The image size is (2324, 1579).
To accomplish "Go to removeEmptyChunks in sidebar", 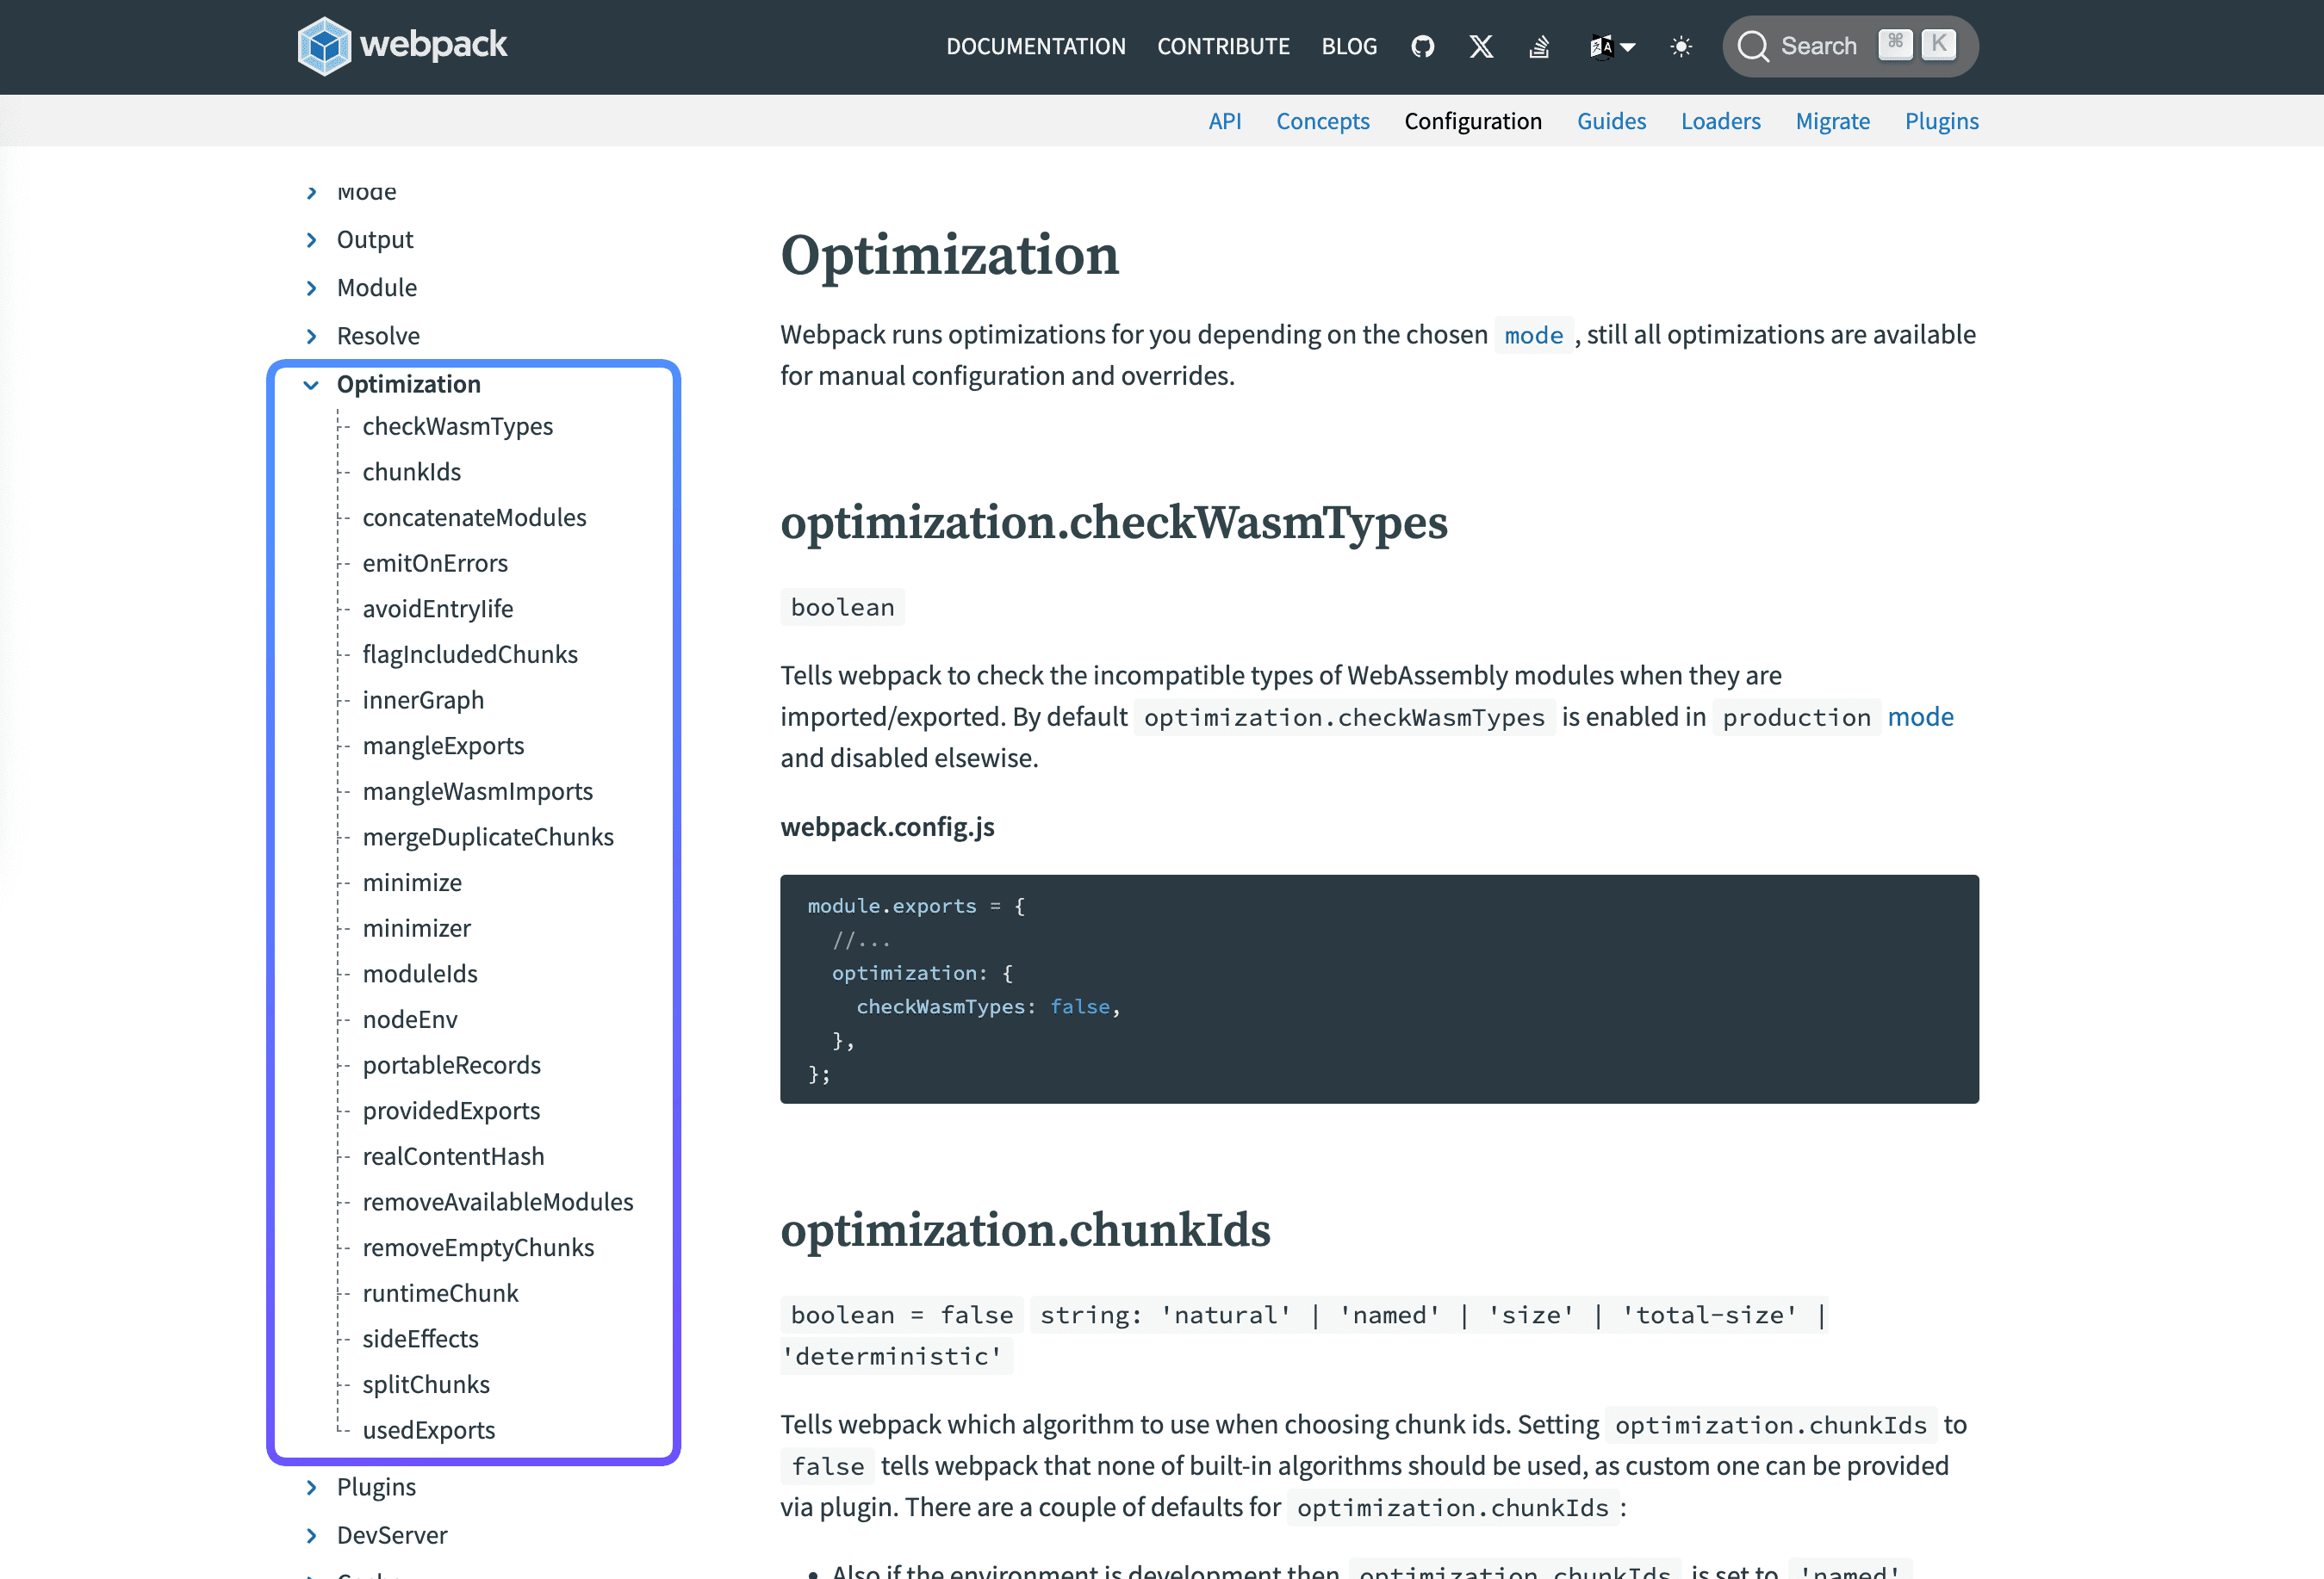I will tap(478, 1248).
